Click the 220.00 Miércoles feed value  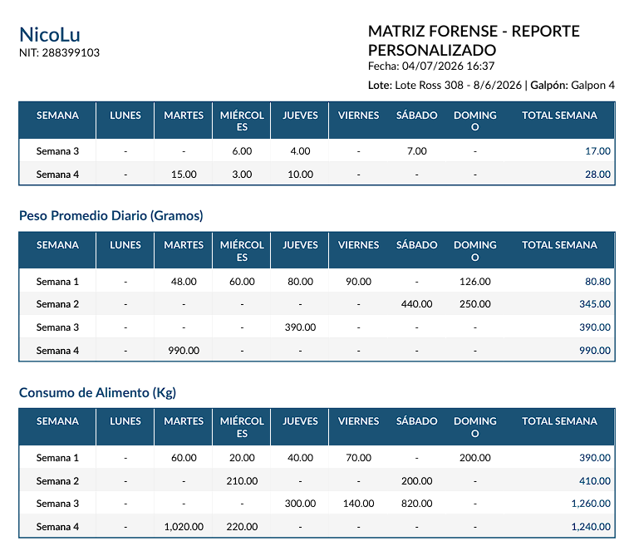[x=242, y=527]
